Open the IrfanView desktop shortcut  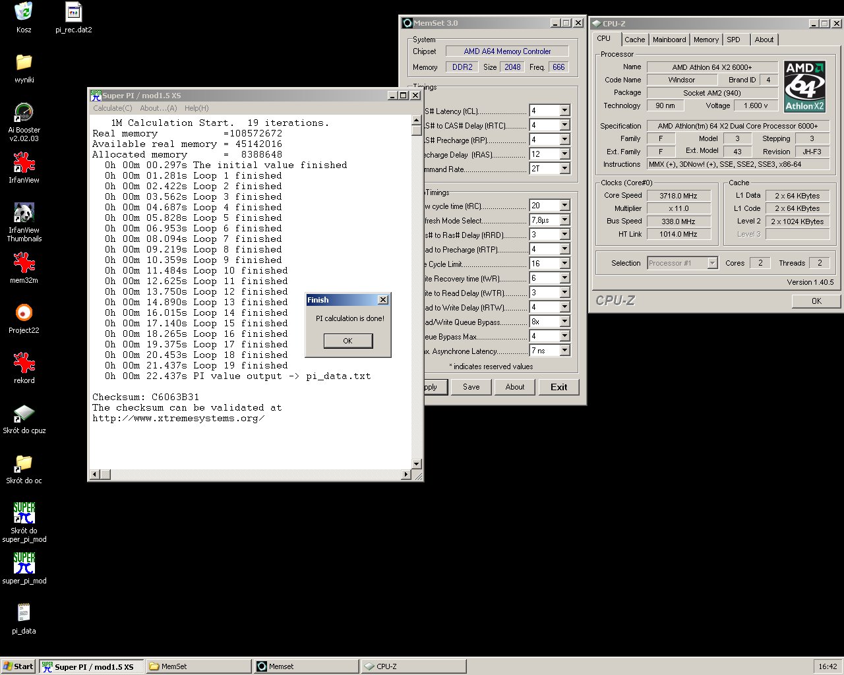click(24, 162)
